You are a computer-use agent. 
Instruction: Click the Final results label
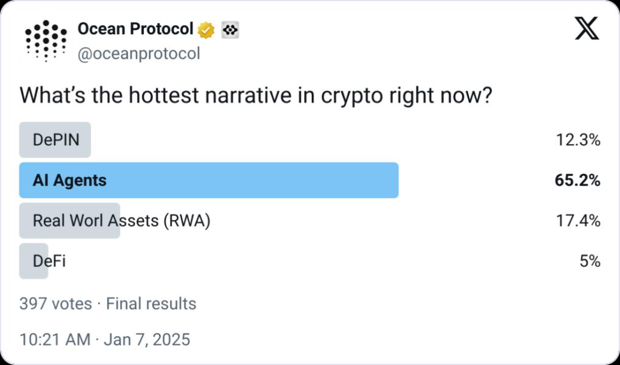(x=151, y=304)
